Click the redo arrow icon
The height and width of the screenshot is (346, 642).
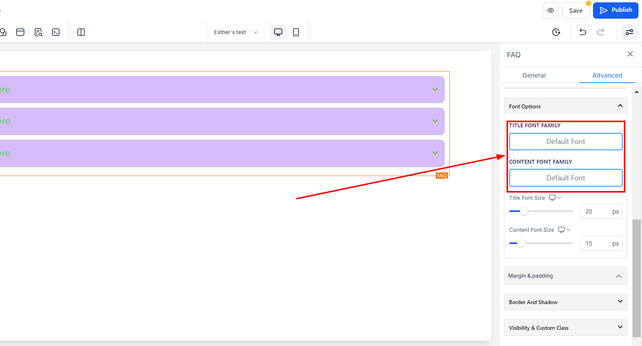tap(601, 32)
